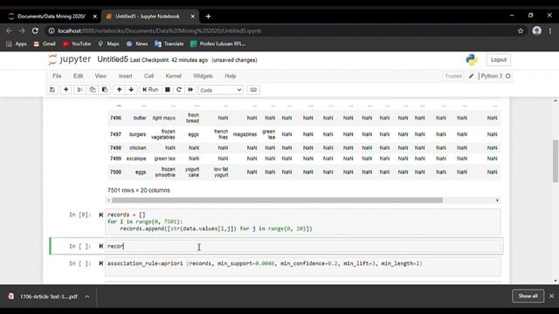The image size is (559, 314).
Task: Click run-cell icon beside the recor cell
Action: click(x=101, y=246)
